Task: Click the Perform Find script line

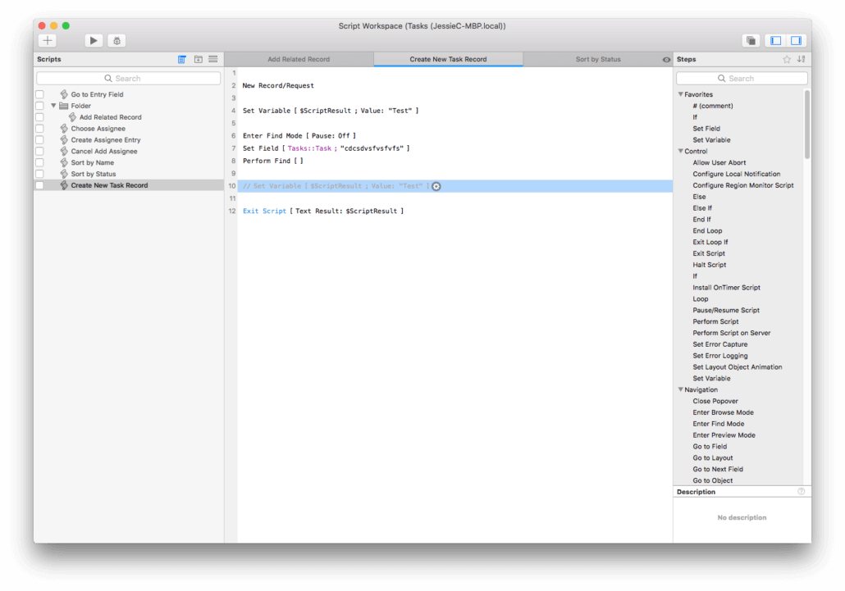Action: [454, 161]
